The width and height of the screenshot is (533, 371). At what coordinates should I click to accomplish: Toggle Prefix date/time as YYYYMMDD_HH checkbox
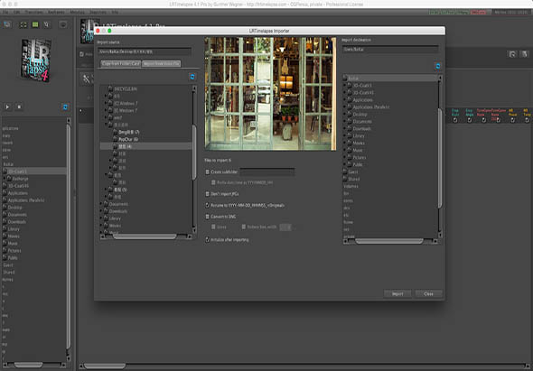coord(213,182)
